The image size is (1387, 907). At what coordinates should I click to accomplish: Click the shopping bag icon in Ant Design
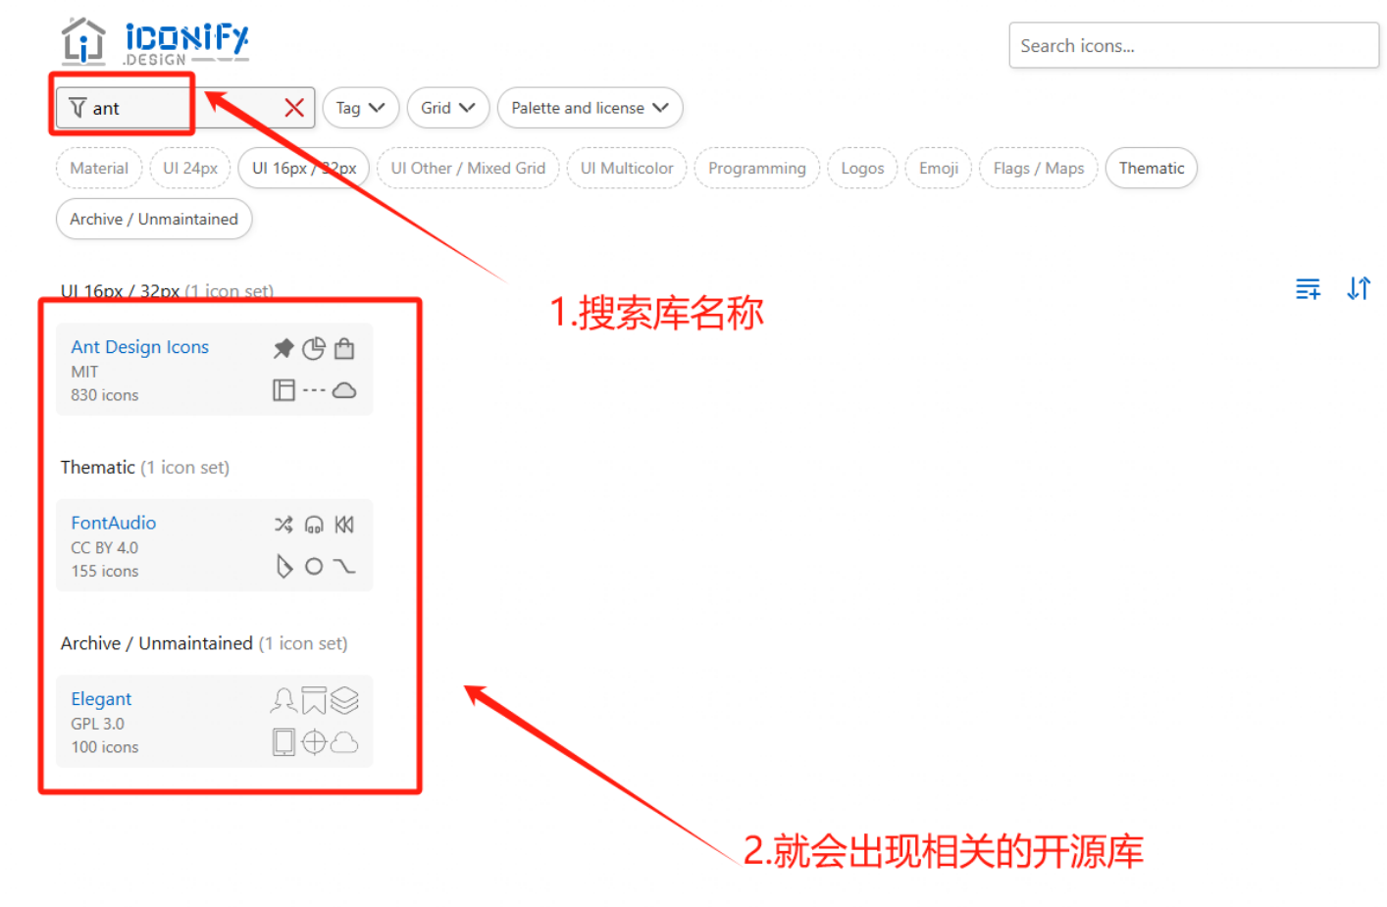click(344, 348)
